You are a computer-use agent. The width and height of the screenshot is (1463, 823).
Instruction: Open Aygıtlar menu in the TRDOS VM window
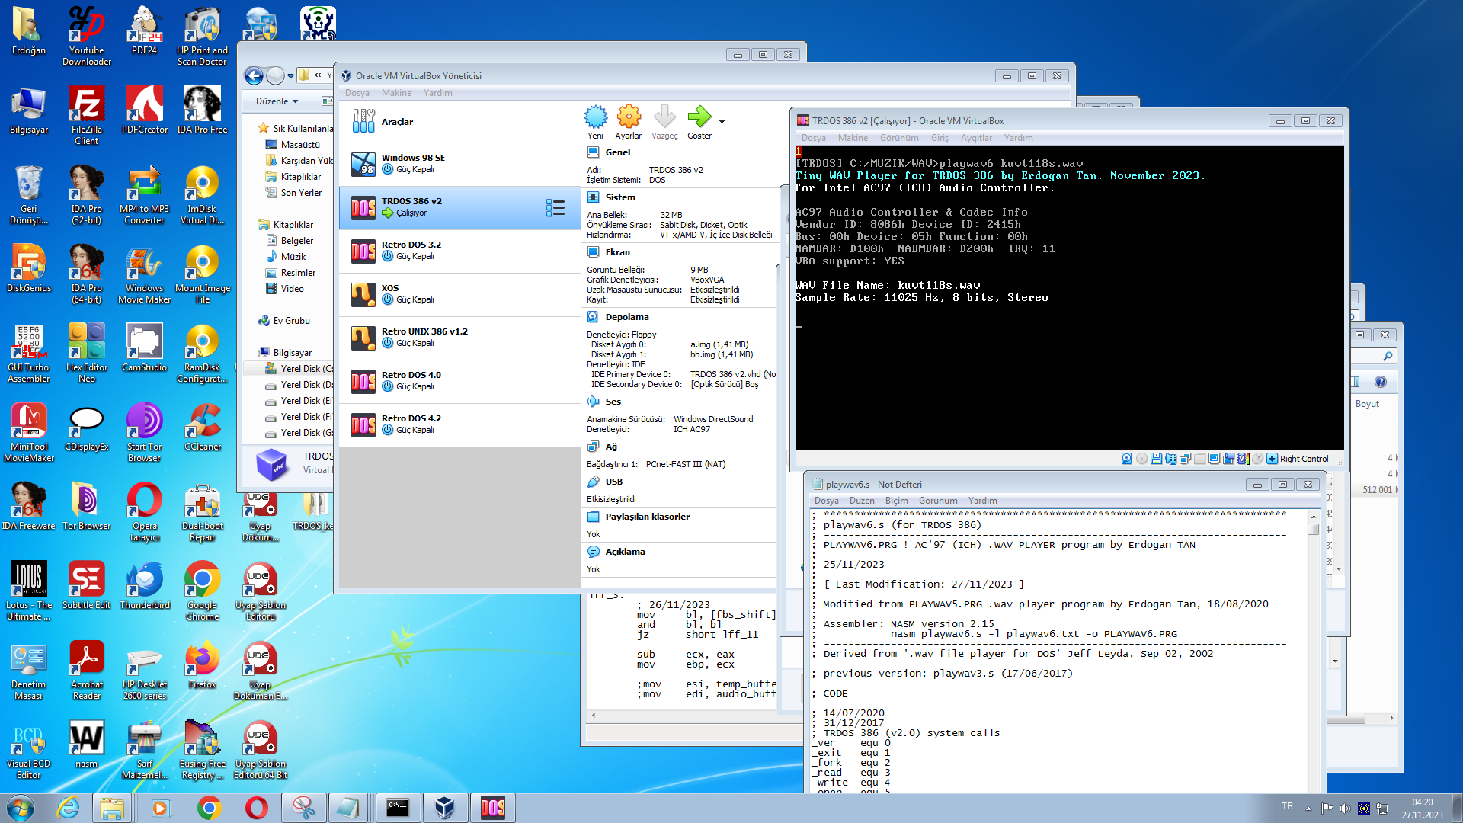click(976, 138)
